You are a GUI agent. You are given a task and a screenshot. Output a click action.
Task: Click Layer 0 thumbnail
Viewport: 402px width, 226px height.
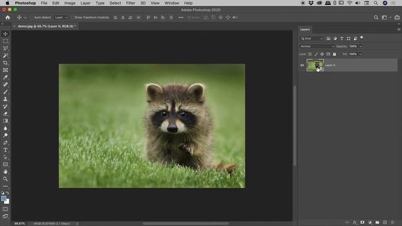[x=315, y=65]
